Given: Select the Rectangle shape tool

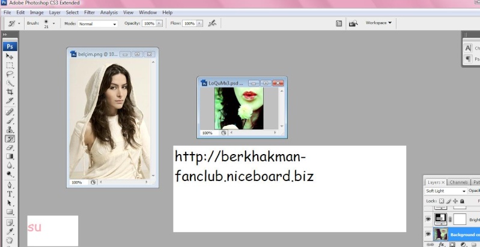Looking at the screenshot, I should [10, 212].
